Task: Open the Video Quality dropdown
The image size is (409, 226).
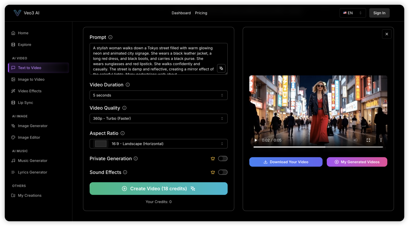Action: coord(158,118)
